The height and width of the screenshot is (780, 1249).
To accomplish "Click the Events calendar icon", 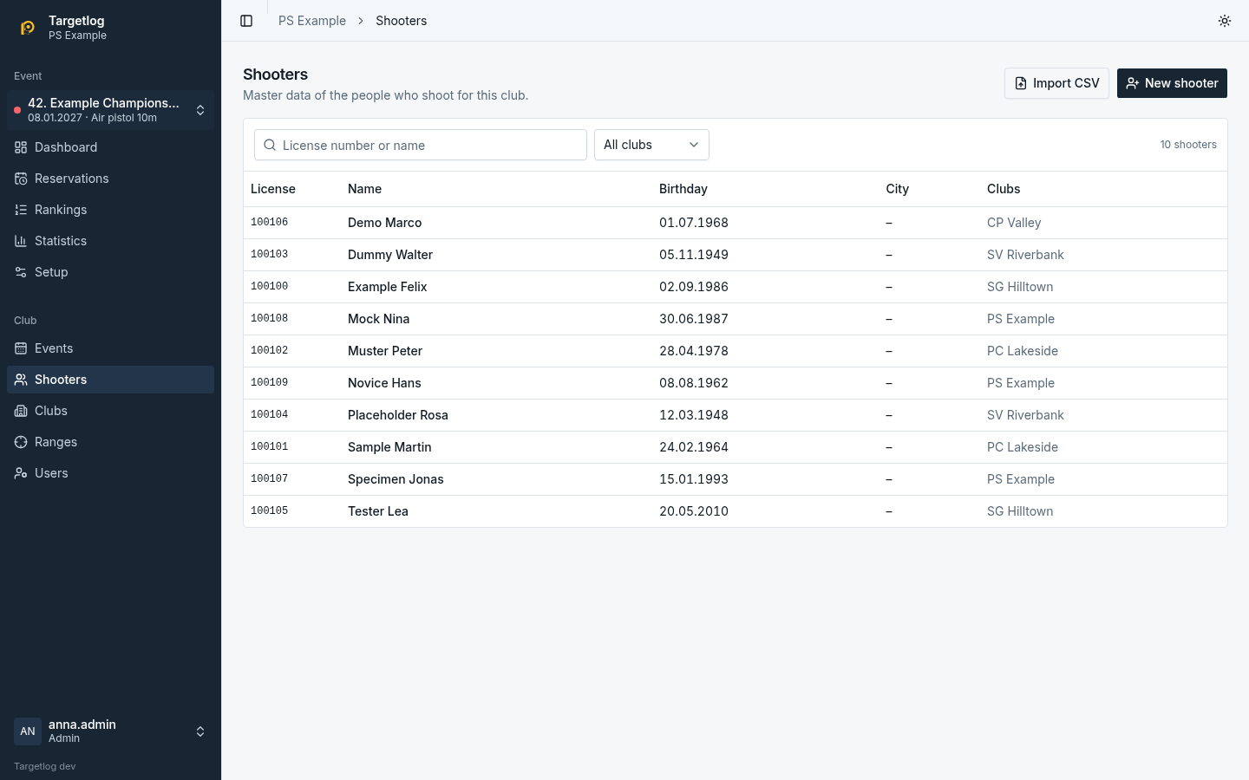I will click(21, 348).
